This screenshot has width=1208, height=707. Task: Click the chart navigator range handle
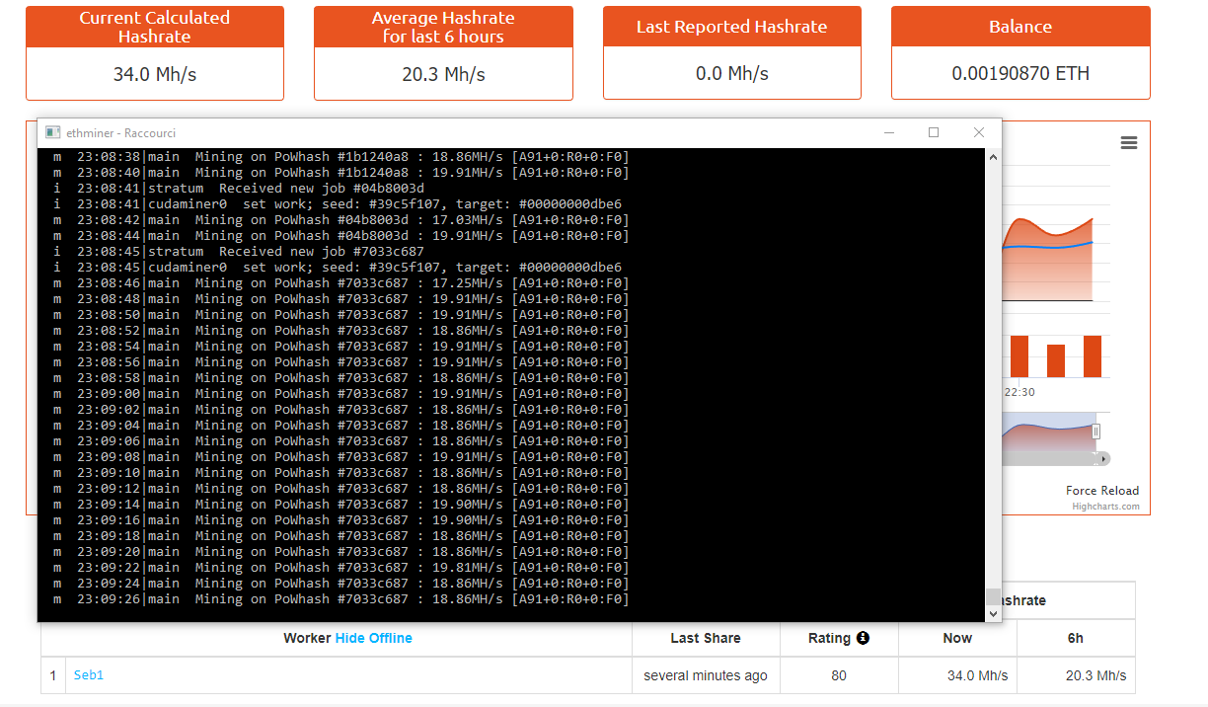[1095, 432]
